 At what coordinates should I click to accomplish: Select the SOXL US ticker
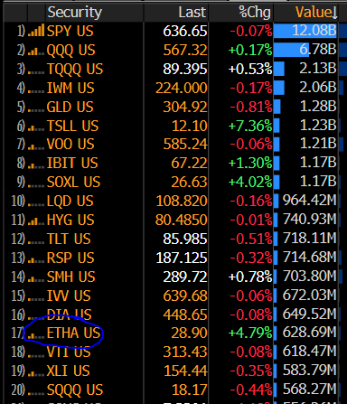click(x=73, y=183)
